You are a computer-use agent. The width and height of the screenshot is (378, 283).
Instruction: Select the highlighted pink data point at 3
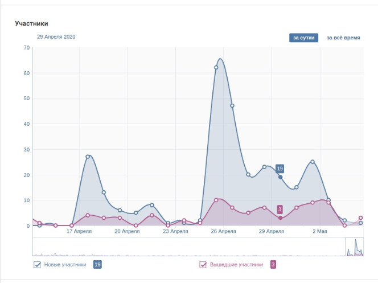click(x=280, y=218)
